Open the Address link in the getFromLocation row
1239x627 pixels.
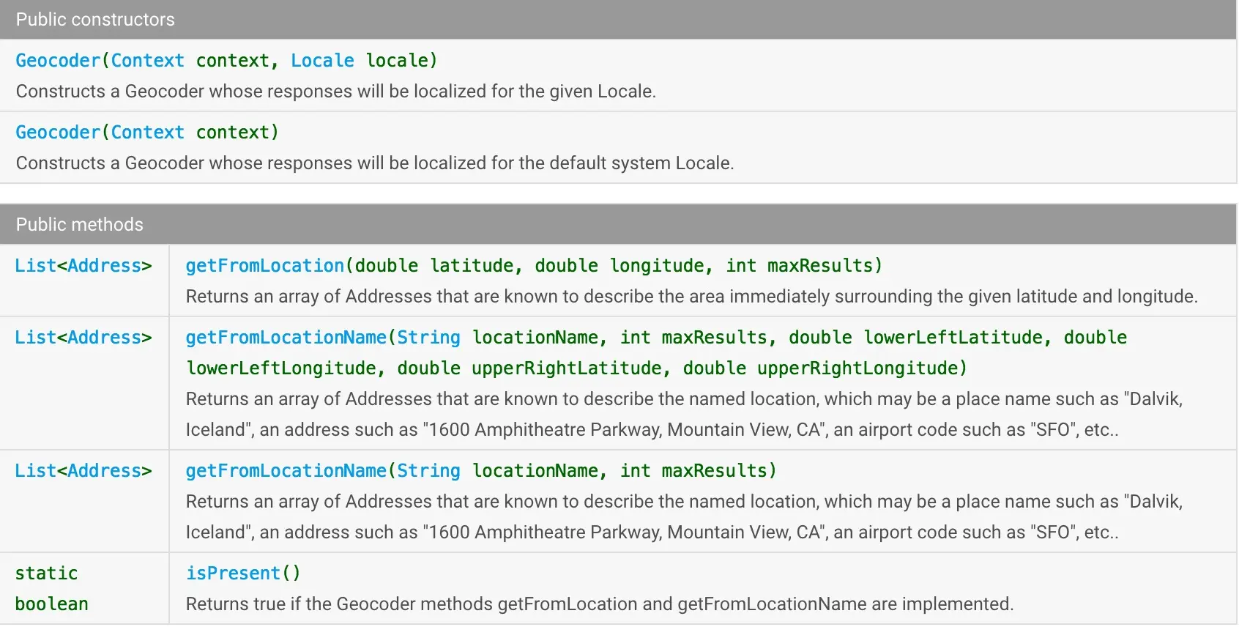tap(104, 266)
